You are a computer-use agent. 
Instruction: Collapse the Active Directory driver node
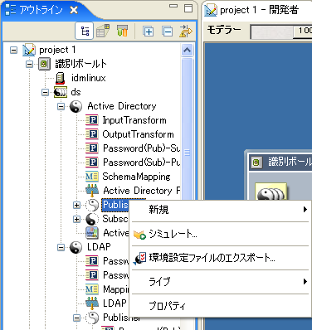click(61, 106)
